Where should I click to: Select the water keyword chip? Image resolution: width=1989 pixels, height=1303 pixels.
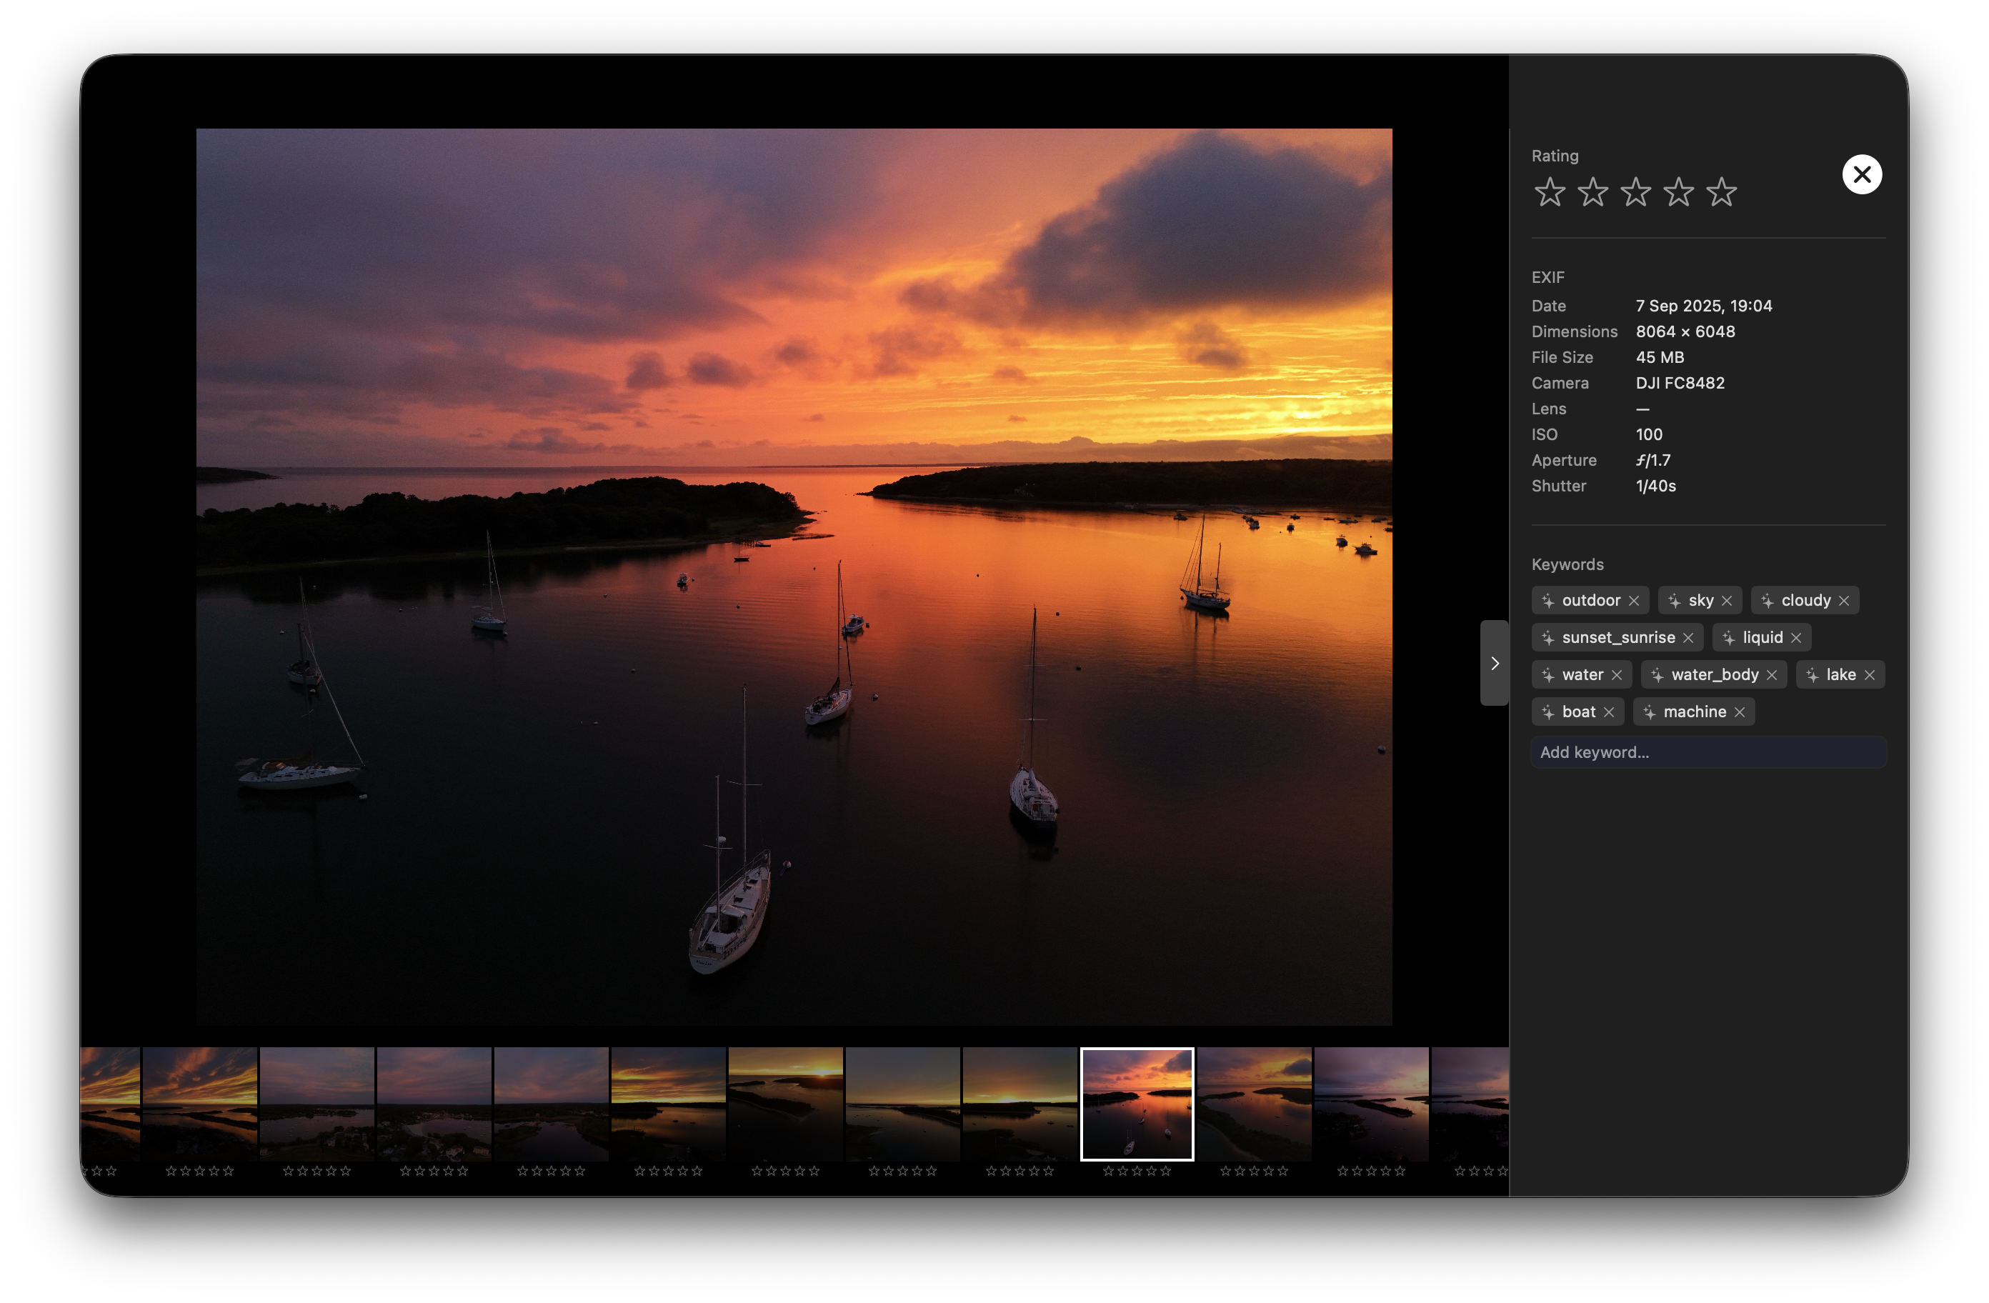coord(1581,674)
